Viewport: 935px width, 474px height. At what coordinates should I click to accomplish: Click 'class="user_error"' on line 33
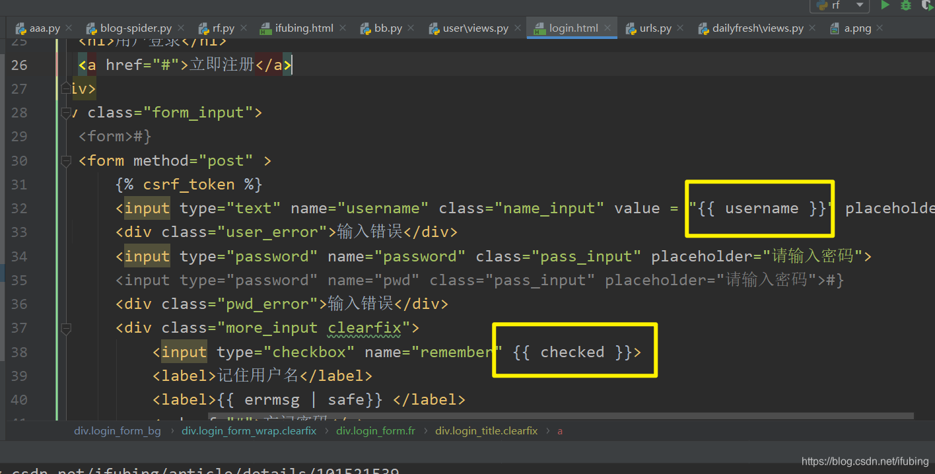244,232
